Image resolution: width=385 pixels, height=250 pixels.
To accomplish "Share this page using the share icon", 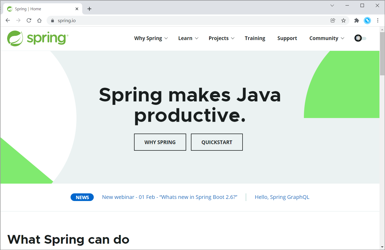I will point(333,20).
